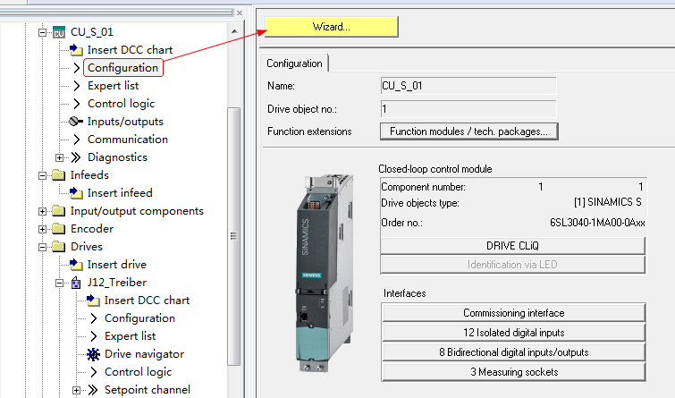This screenshot has width=675, height=398.
Task: Open Inputs/outputs tree entry
Action: pyautogui.click(x=125, y=122)
